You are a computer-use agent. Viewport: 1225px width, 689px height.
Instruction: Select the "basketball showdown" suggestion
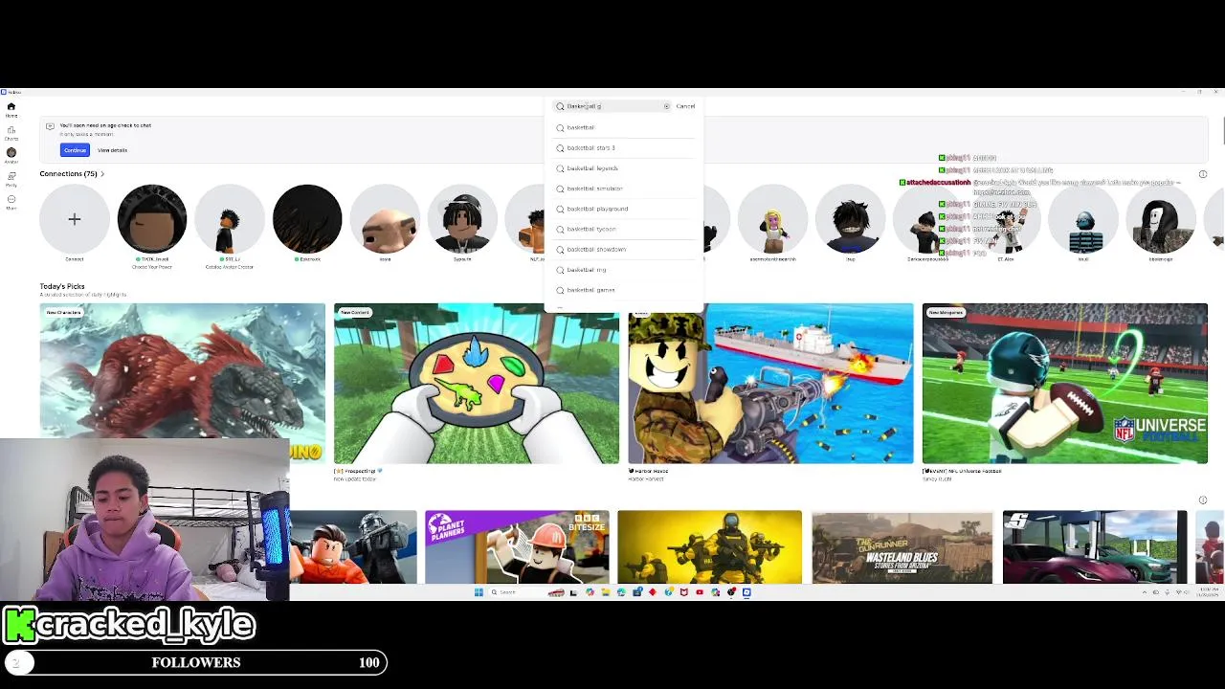pos(624,249)
